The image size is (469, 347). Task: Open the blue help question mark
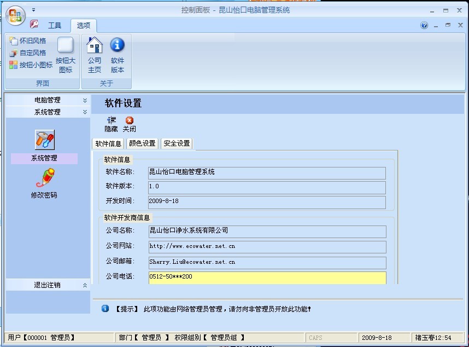pos(424,25)
